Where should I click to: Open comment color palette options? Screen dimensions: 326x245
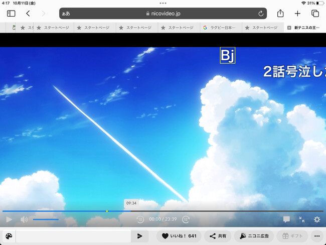point(9,236)
